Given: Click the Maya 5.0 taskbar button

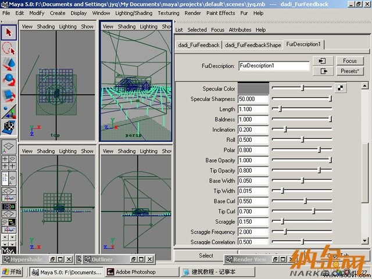Looking at the screenshot, I should 67,272.
